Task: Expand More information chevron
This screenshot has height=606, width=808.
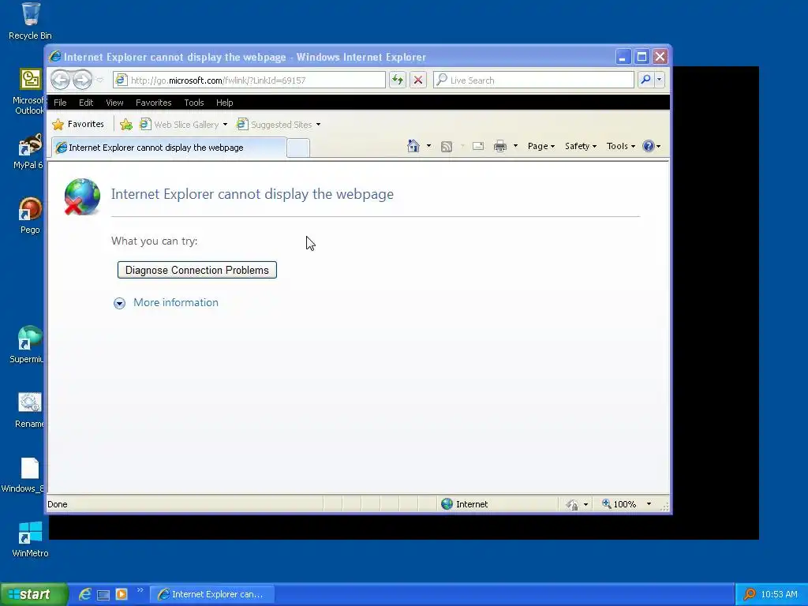Action: coord(119,303)
